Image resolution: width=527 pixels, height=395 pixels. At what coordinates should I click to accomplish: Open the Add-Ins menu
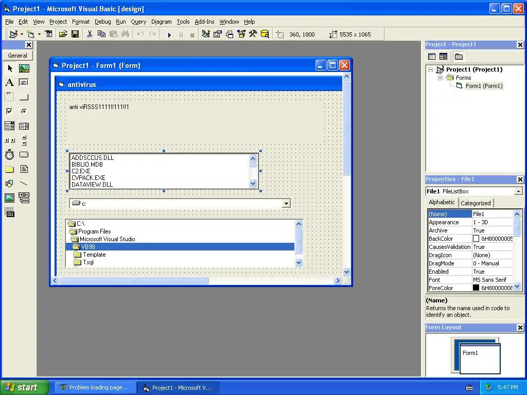[204, 22]
